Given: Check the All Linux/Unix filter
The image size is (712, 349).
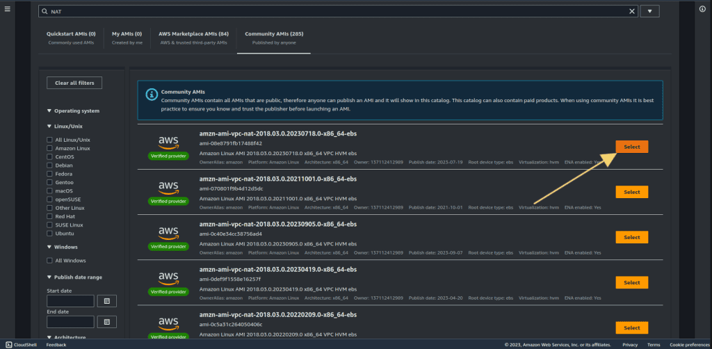Looking at the screenshot, I should coord(49,140).
